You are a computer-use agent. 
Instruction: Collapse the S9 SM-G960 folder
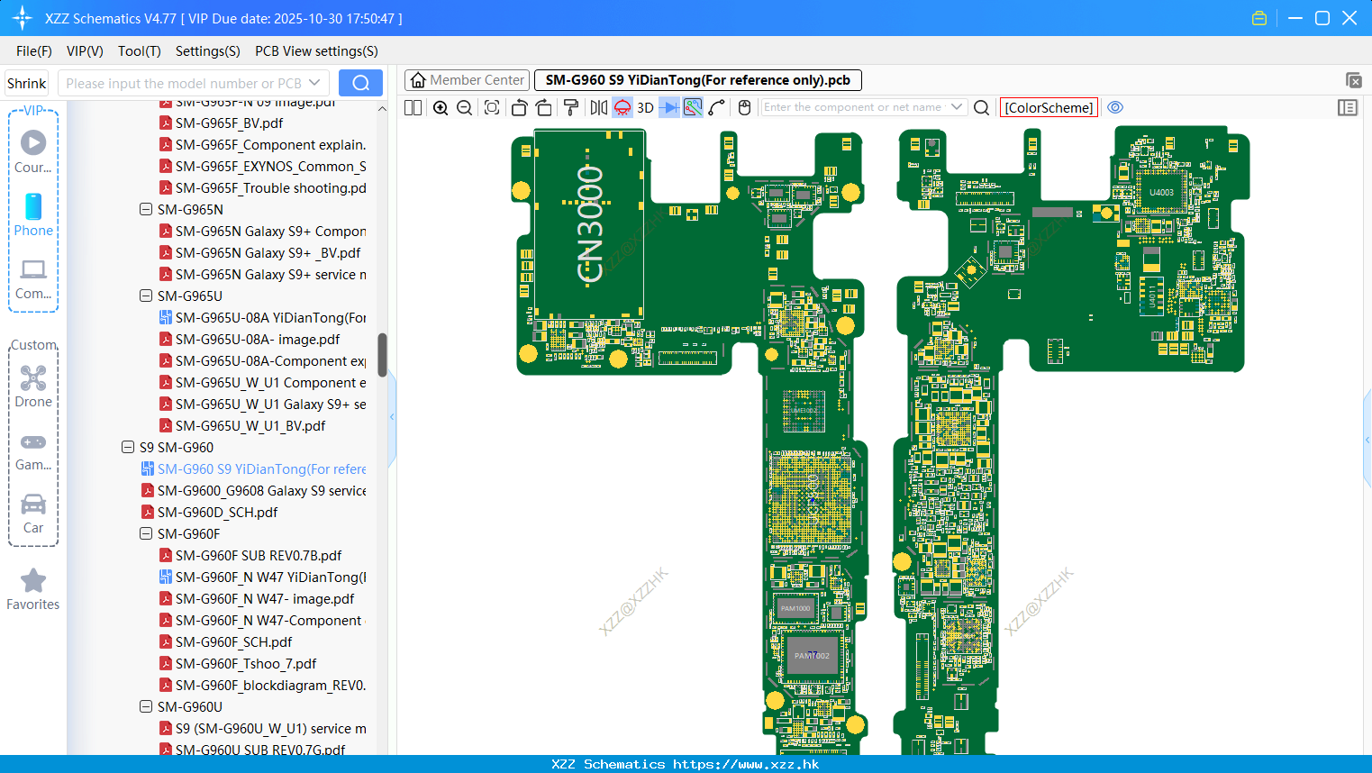tap(128, 447)
